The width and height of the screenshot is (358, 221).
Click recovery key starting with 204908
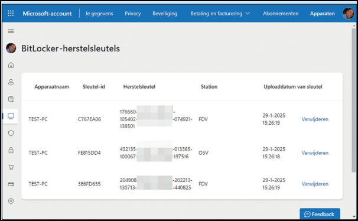click(156, 184)
